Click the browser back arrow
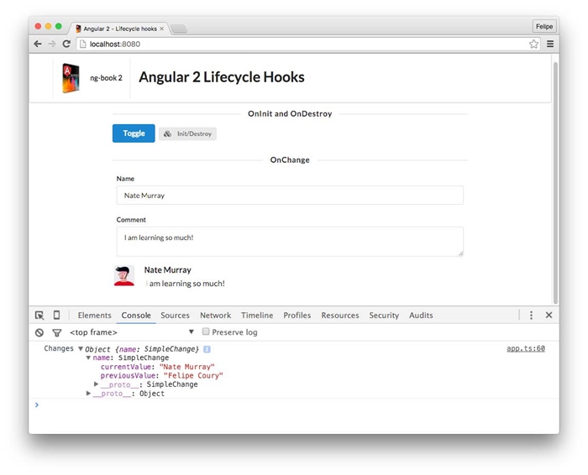Screen dimensions: 588x475 point(38,44)
